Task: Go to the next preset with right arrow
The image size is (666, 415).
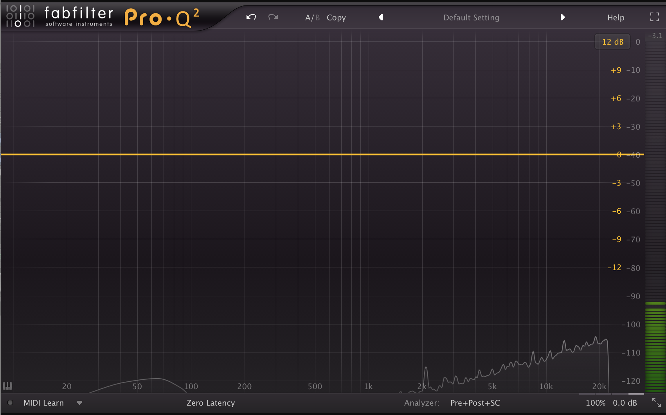Action: click(x=562, y=17)
